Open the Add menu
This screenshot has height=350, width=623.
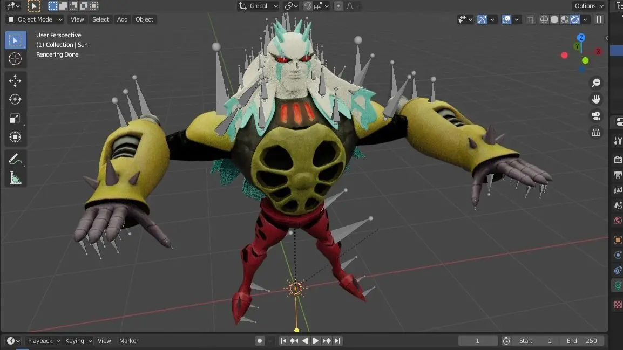123,19
